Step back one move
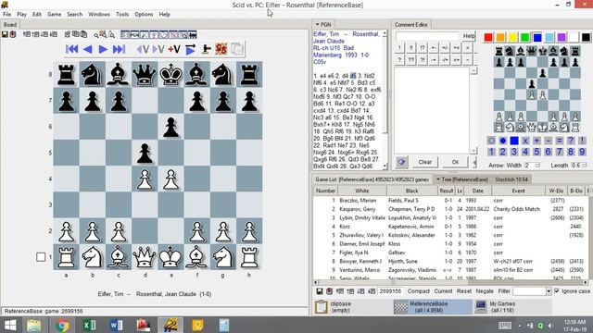The height and width of the screenshot is (333, 593). [x=88, y=49]
